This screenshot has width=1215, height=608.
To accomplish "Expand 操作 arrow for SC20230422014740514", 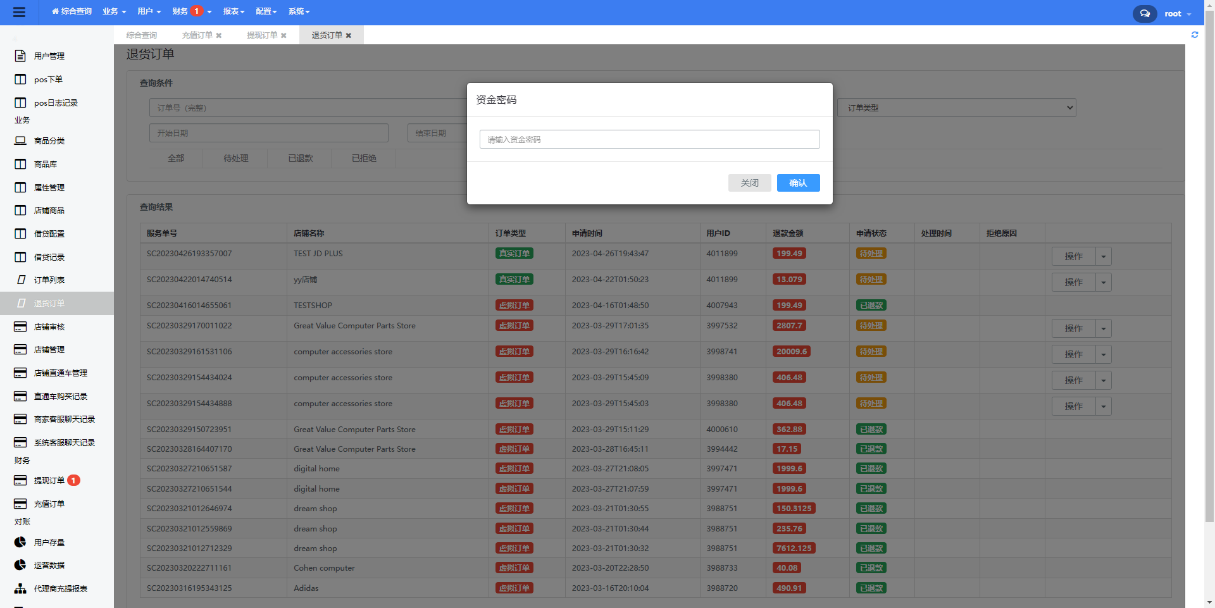I will point(1104,282).
